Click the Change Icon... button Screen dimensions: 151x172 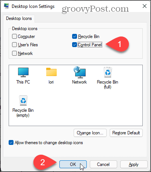tap(90, 133)
